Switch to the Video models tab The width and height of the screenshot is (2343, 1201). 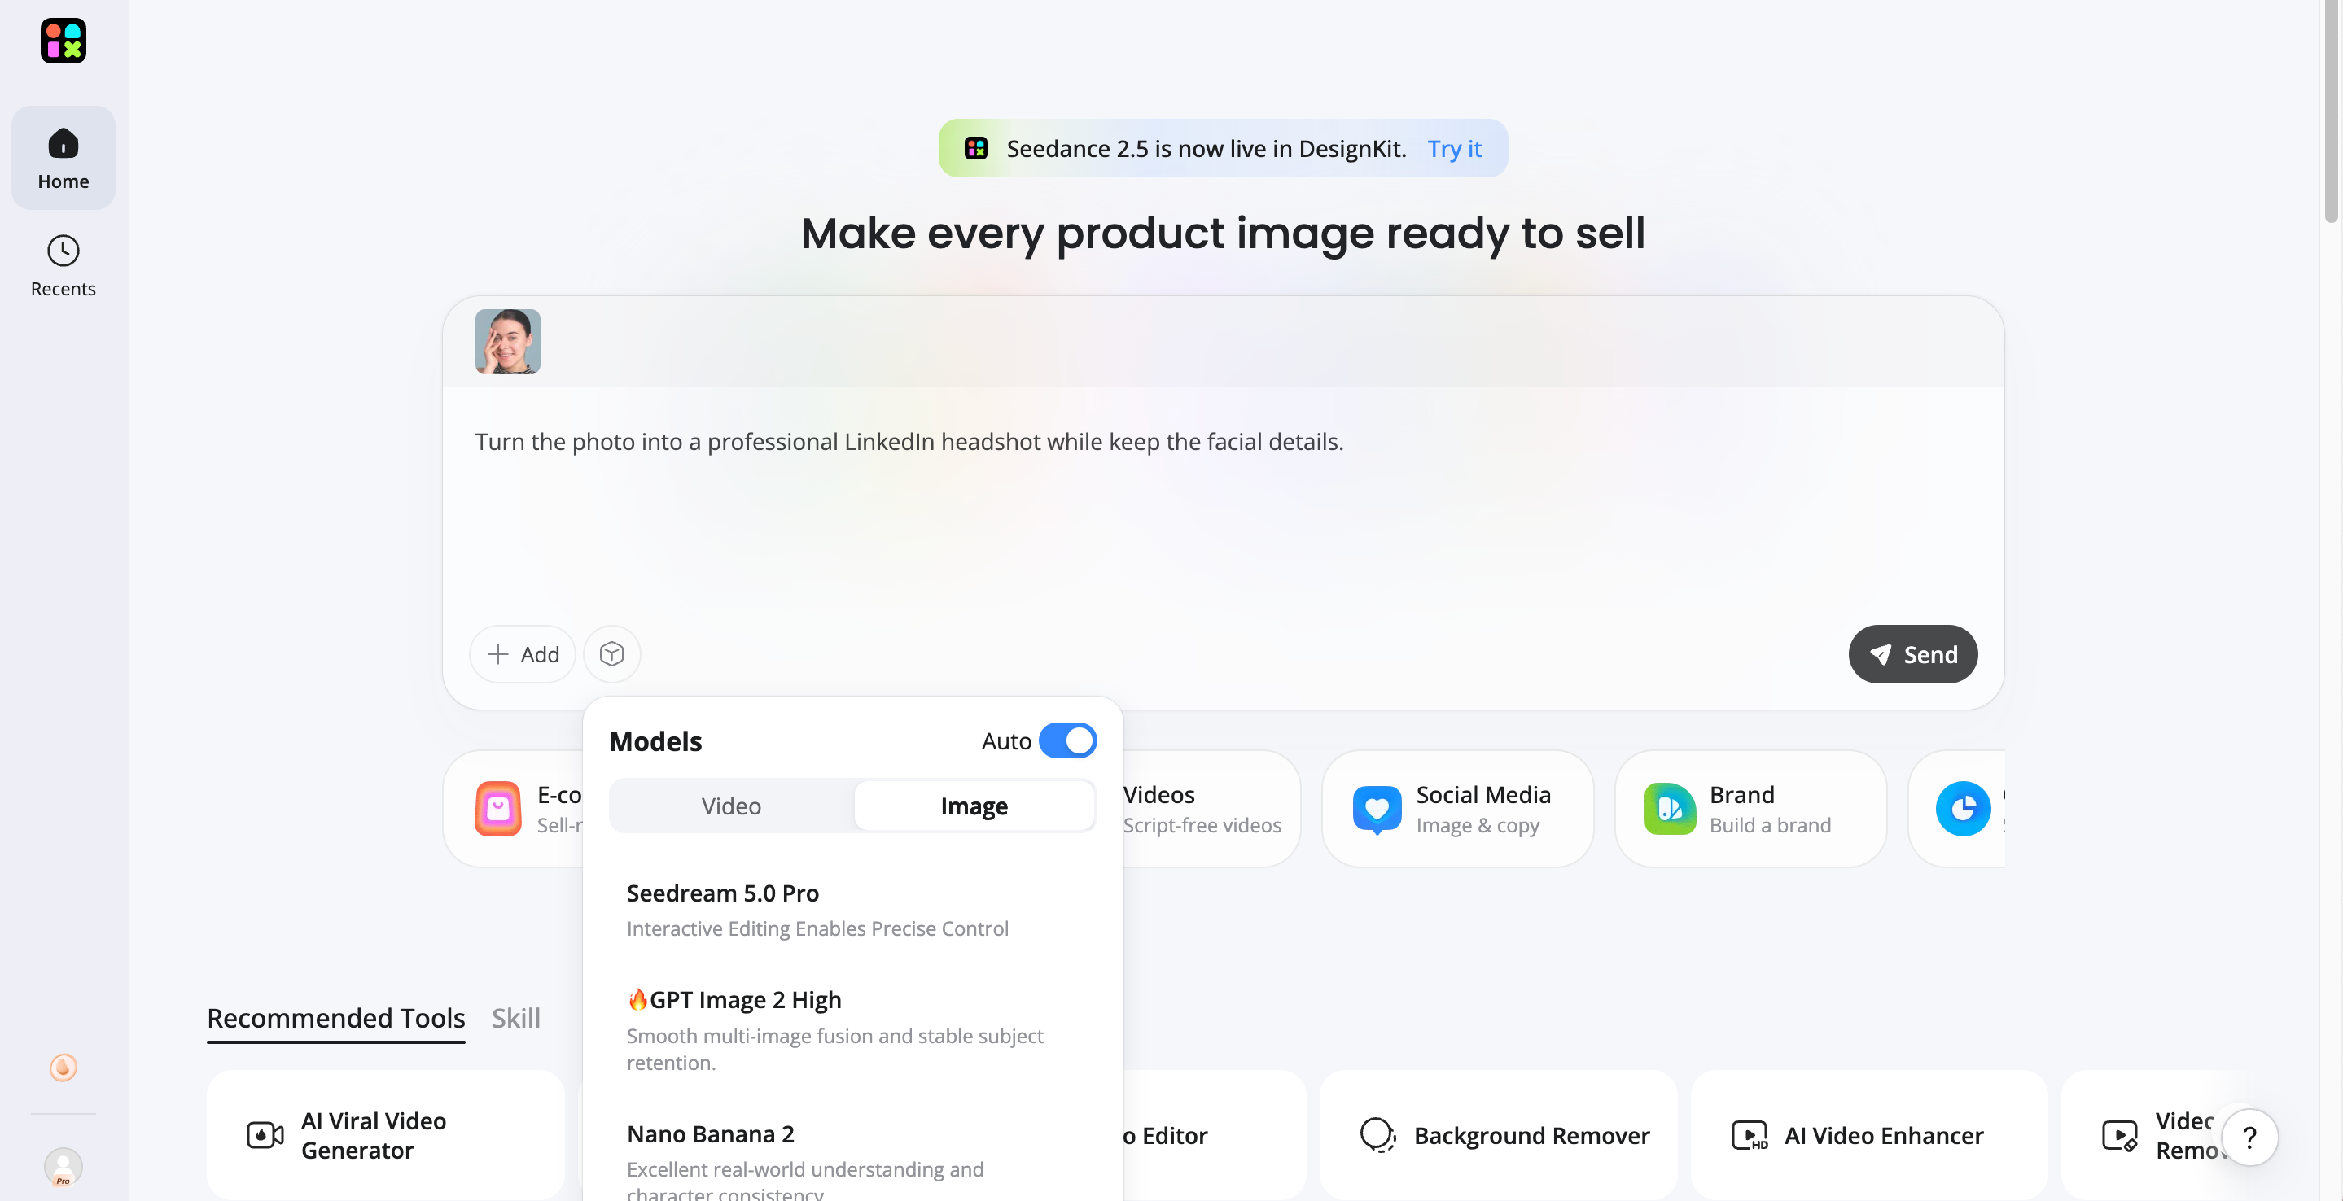(731, 806)
